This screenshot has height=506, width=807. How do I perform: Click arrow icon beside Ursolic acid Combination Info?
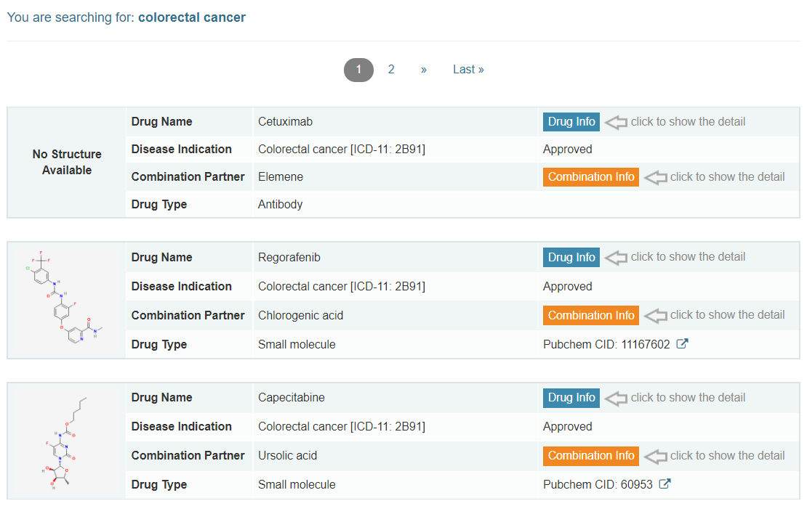(x=655, y=456)
